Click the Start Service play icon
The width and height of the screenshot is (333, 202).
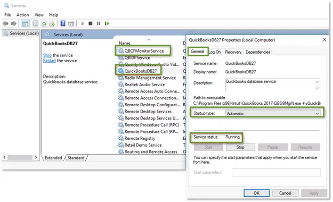coord(83,23)
